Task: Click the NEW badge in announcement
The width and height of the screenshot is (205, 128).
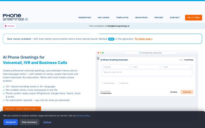Action: [x=111, y=39]
